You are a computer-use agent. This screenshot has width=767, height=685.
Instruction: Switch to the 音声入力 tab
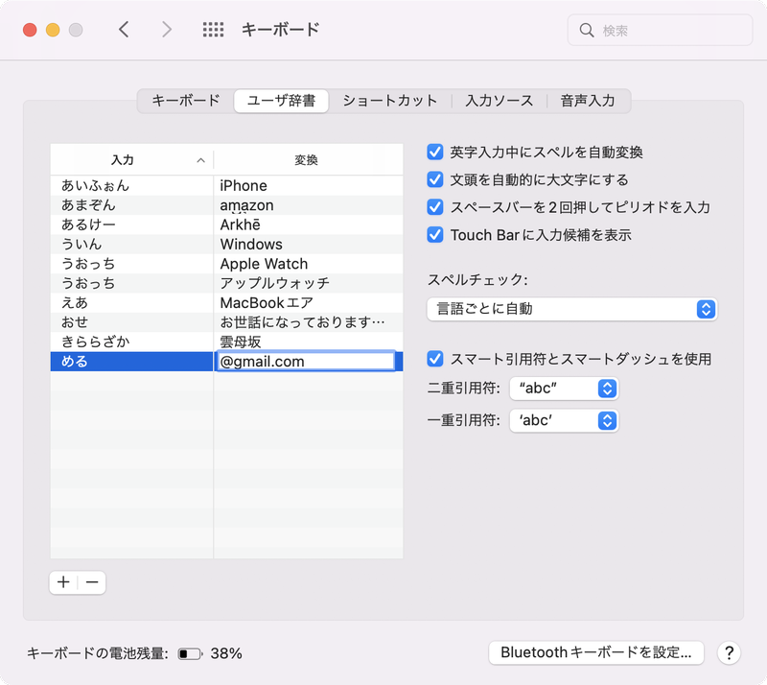[x=588, y=99]
